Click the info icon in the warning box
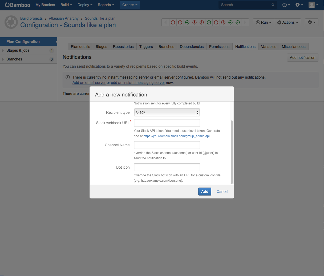The width and height of the screenshot is (324, 276). (x=68, y=77)
